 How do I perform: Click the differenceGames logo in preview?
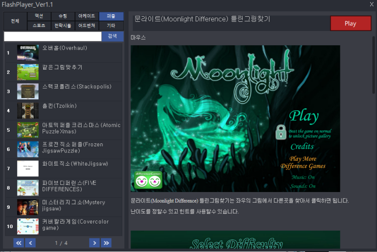coord(148,180)
